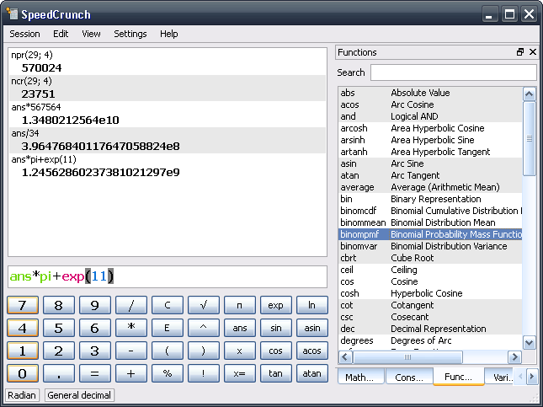
Task: Select the average function row
Action: pos(430,187)
